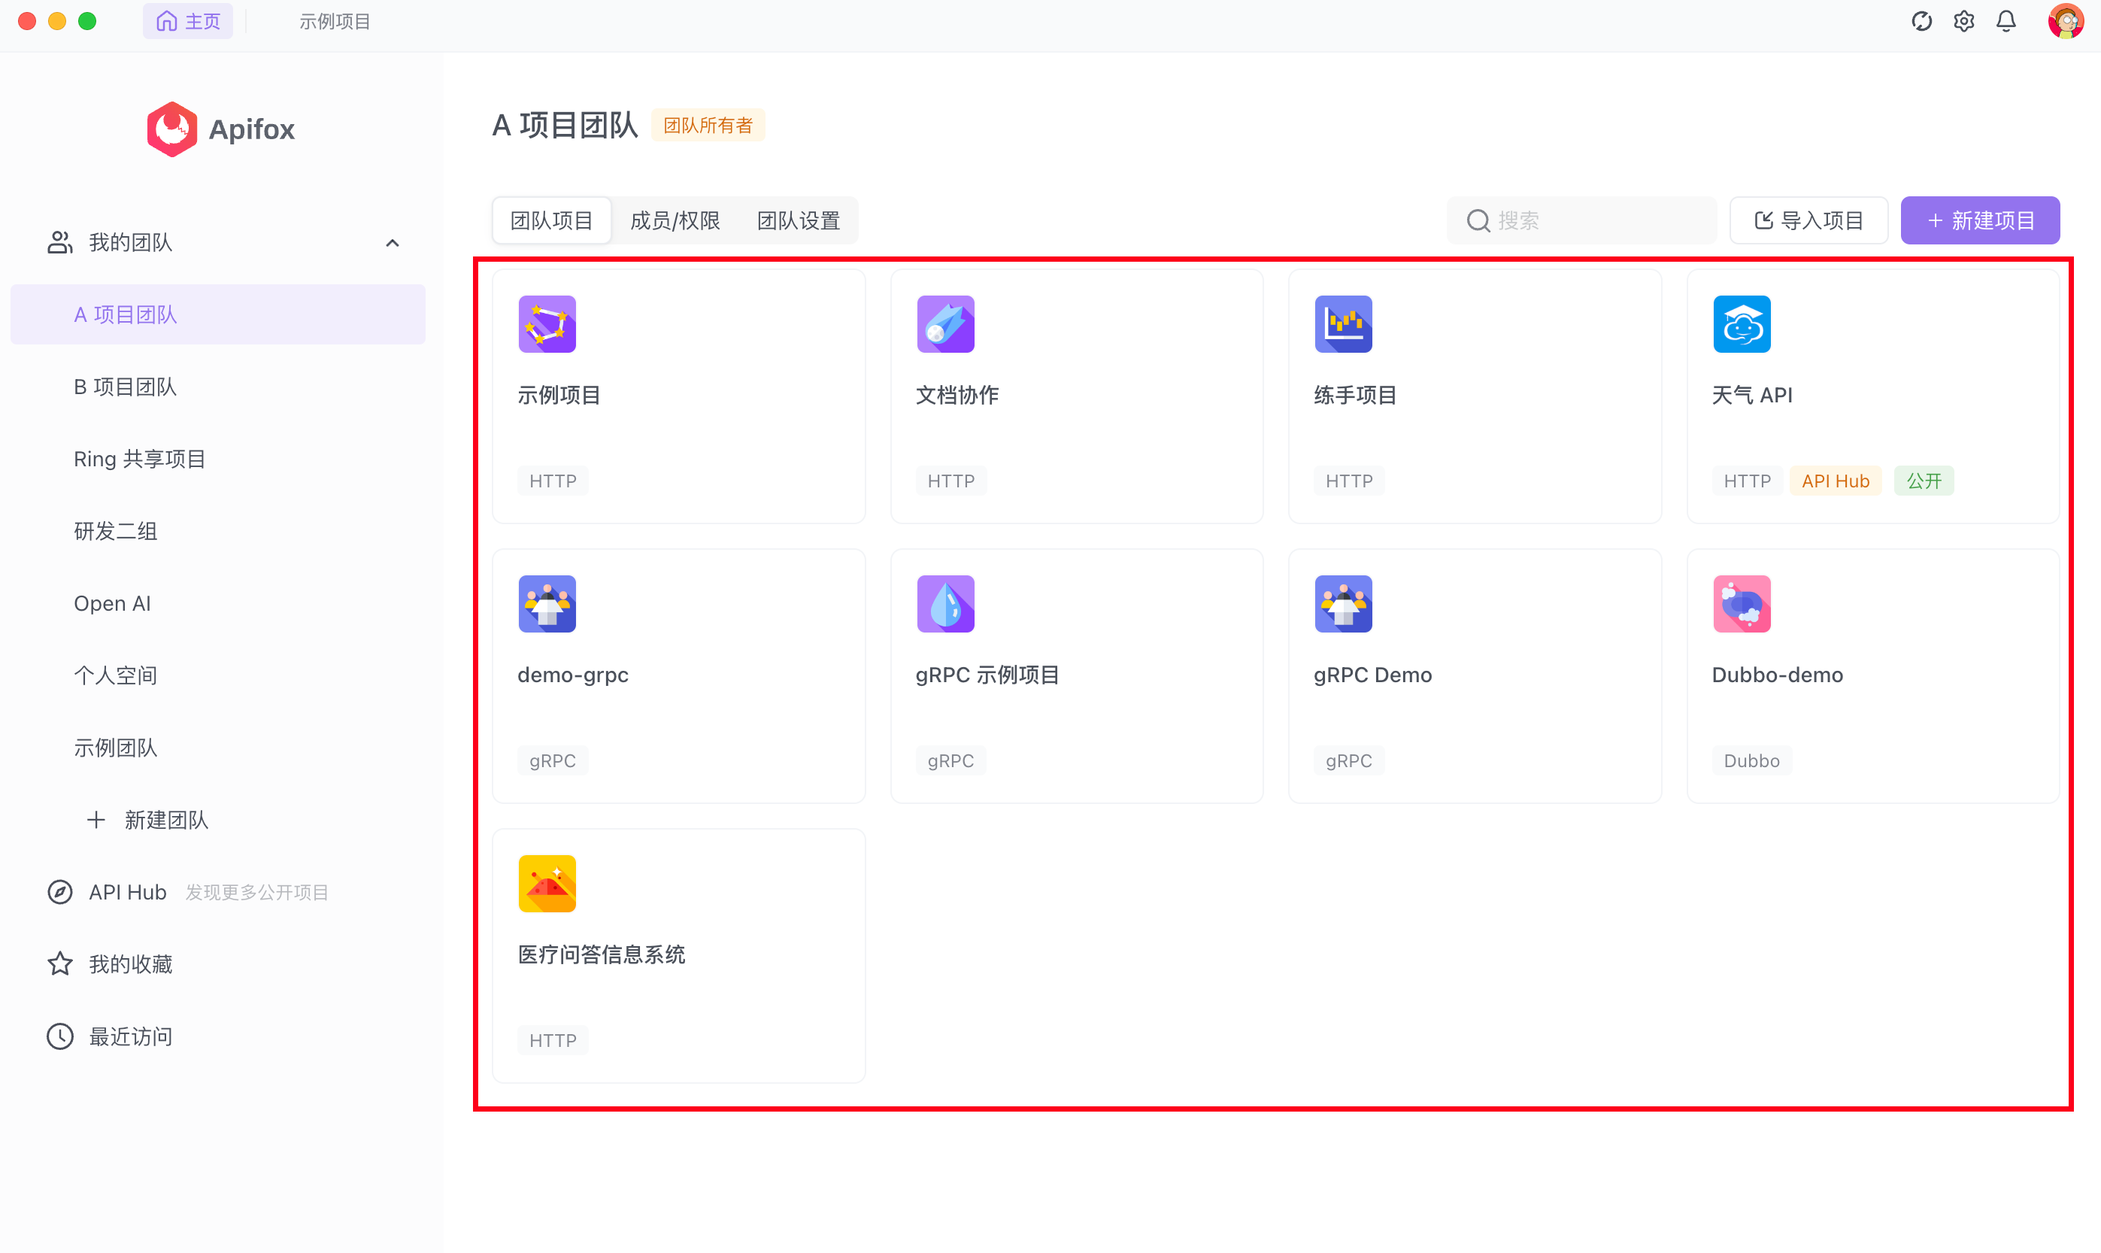Viewport: 2101px width, 1253px height.
Task: Click the star icon for 我的收藏
Action: (x=60, y=963)
